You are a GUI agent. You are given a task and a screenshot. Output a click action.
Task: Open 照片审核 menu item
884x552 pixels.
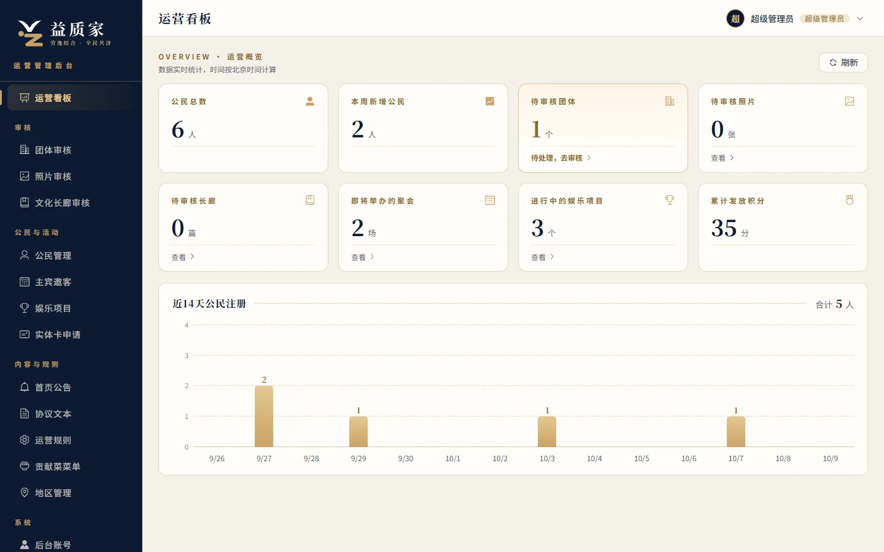pos(71,177)
